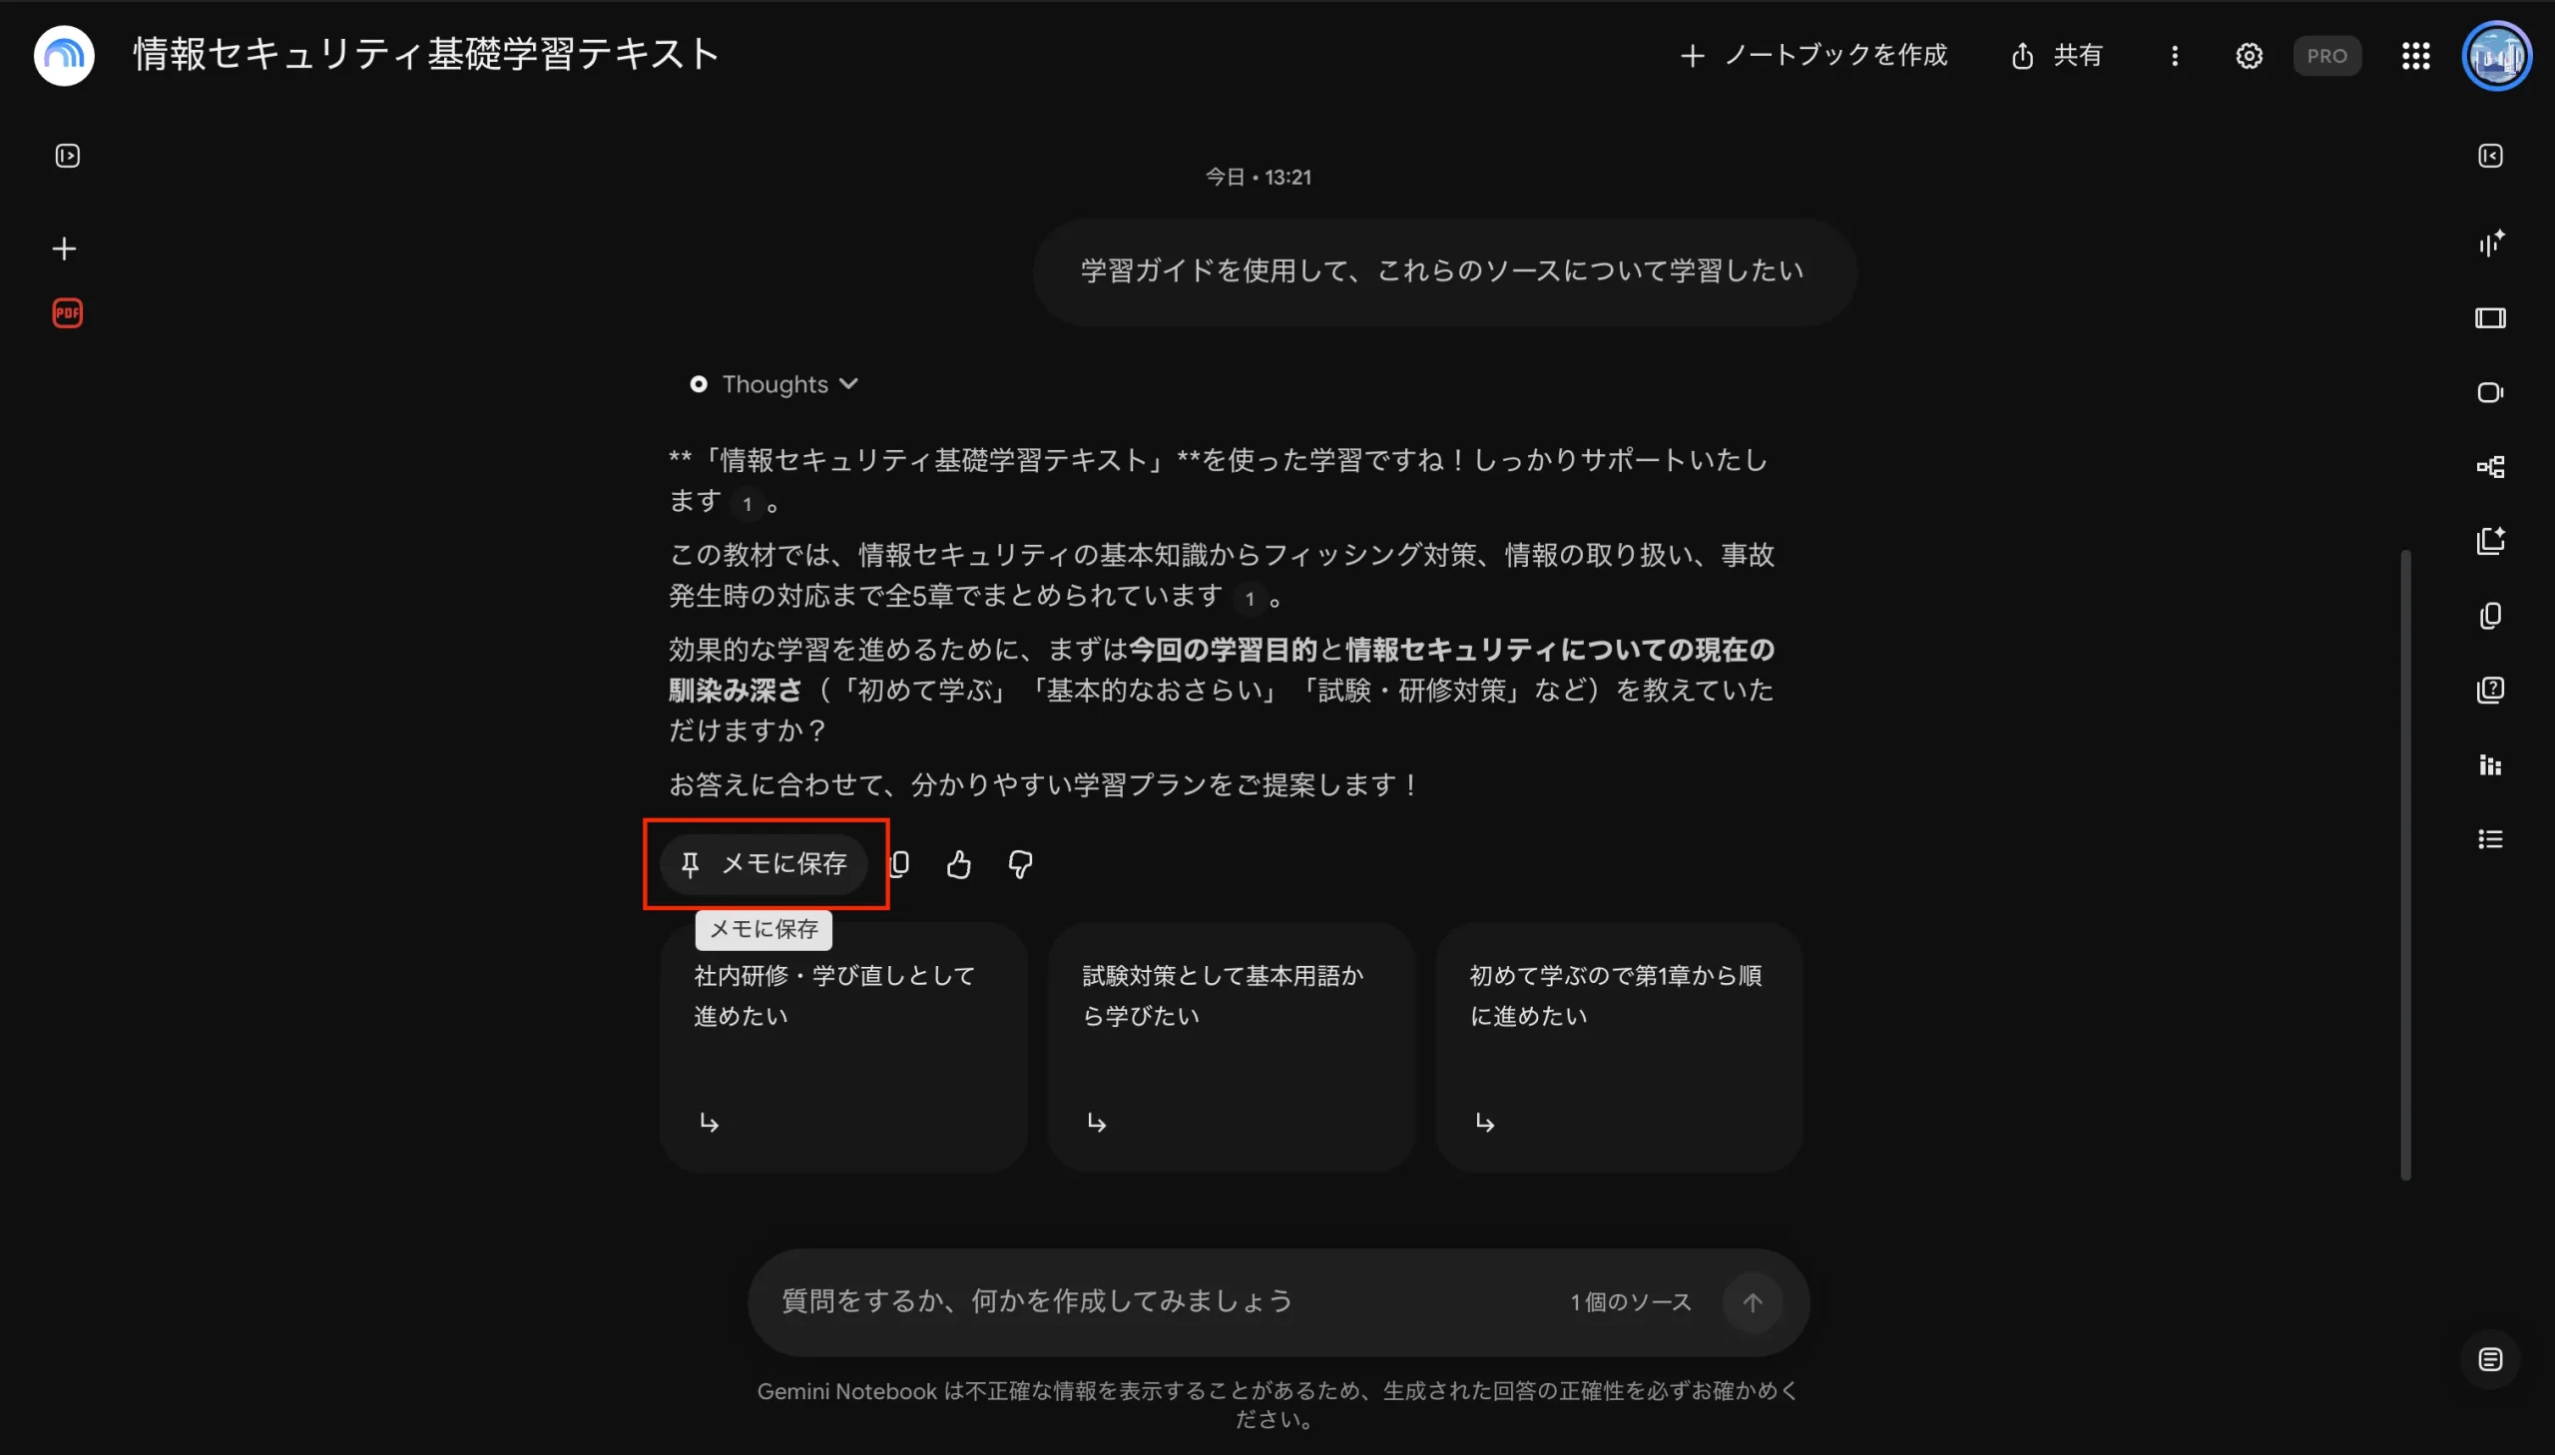Click citation 1 after サポートいたします
Image resolution: width=2555 pixels, height=1455 pixels.
click(x=747, y=504)
